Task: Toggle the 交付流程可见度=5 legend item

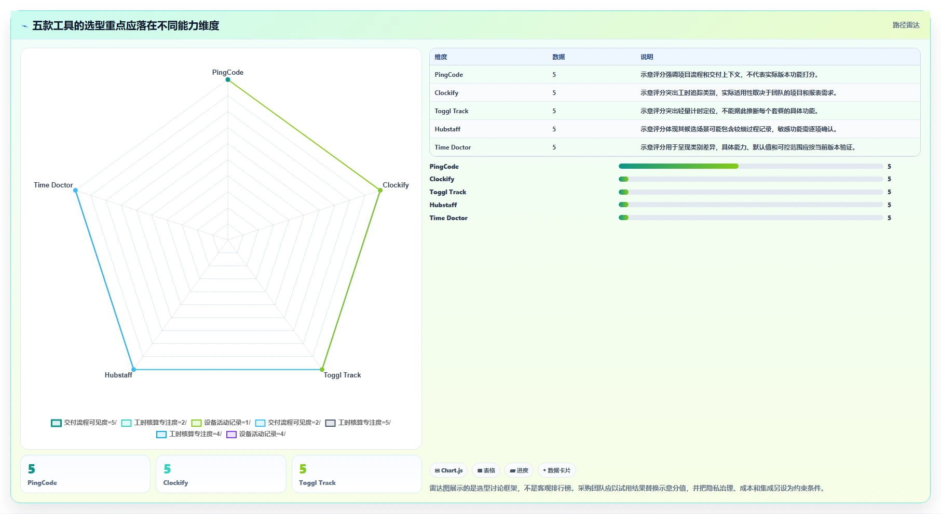Action: click(84, 423)
